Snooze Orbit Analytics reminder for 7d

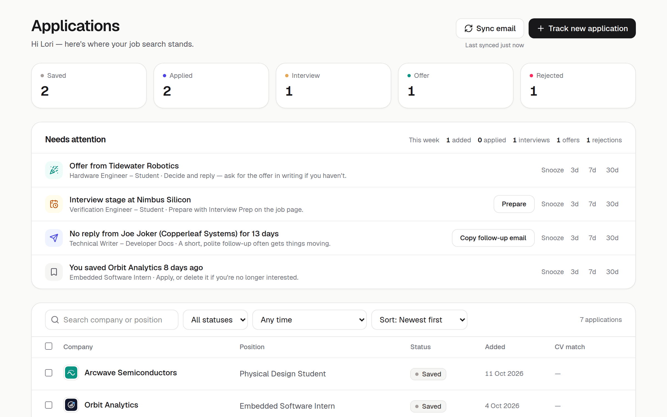pyautogui.click(x=592, y=272)
